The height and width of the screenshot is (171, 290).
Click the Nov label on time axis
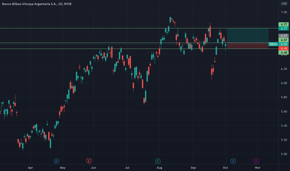click(258, 168)
